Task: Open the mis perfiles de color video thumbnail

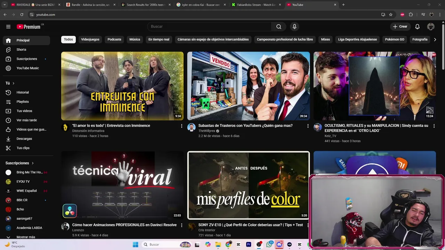Action: coord(249,185)
